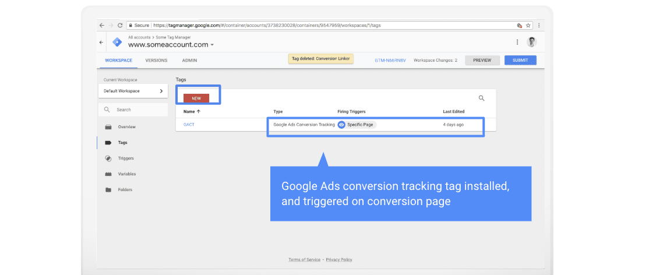The width and height of the screenshot is (649, 275).
Task: Switch to the WORKSPACE tab
Action: [x=119, y=61]
